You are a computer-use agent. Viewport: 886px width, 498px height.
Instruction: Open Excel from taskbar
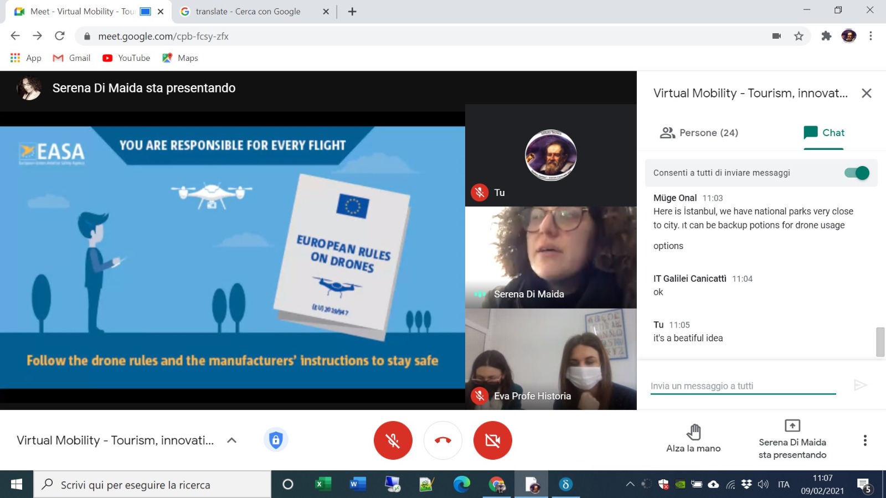click(323, 485)
